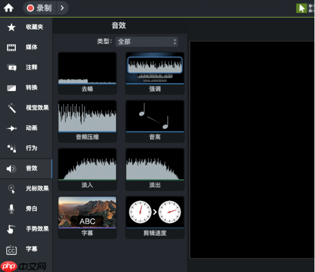Viewport: 315px width, 272px height.
Task: Click the 音效 speaker icon
Action: pyautogui.click(x=11, y=168)
